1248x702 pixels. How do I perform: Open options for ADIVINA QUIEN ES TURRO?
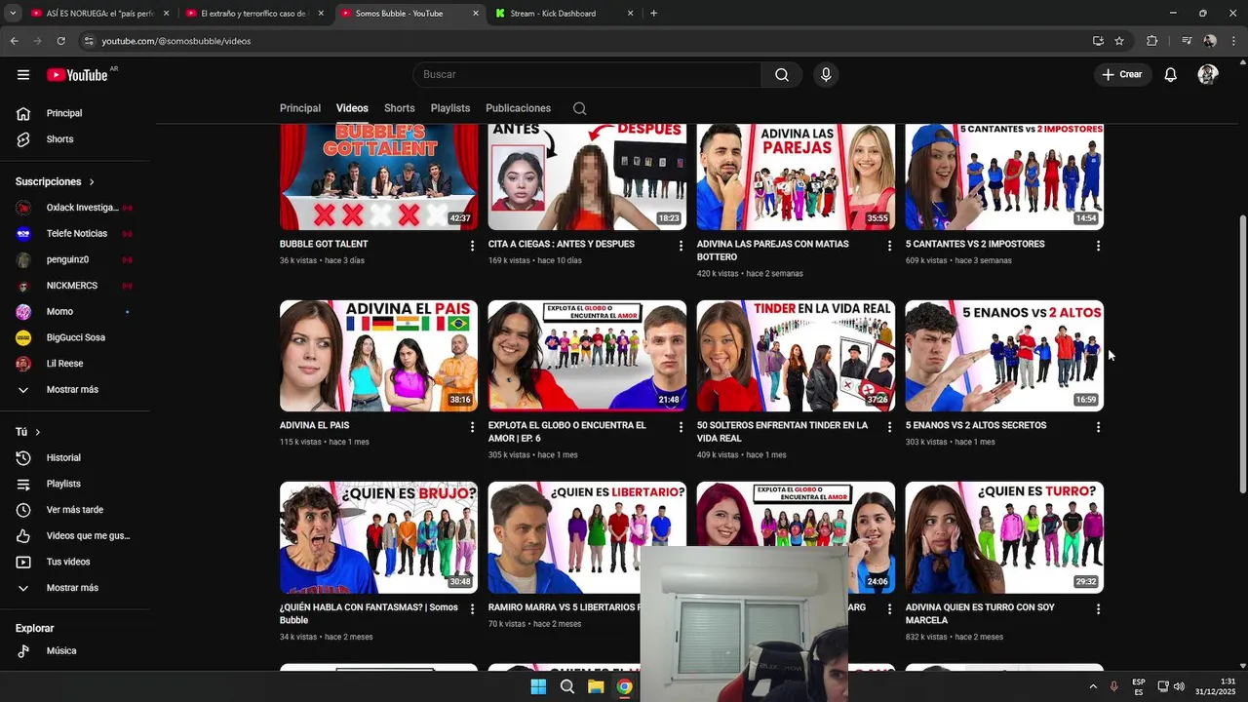tap(1098, 608)
